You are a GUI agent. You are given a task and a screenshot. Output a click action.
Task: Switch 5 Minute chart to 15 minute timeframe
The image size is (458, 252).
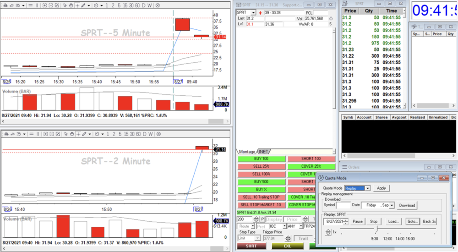[x=125, y=5]
